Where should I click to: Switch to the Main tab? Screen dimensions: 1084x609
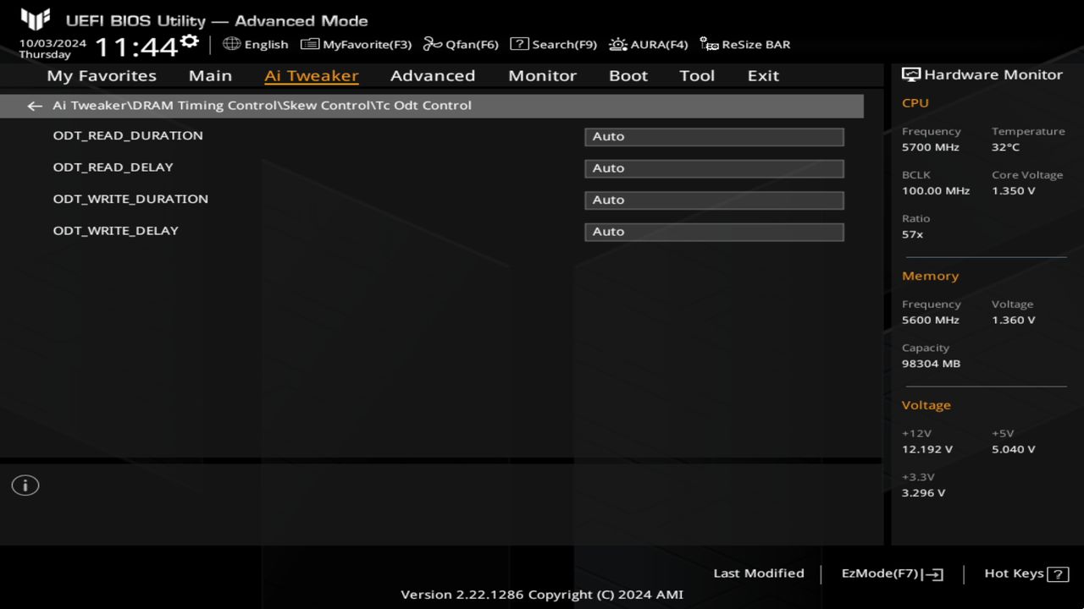click(x=210, y=75)
